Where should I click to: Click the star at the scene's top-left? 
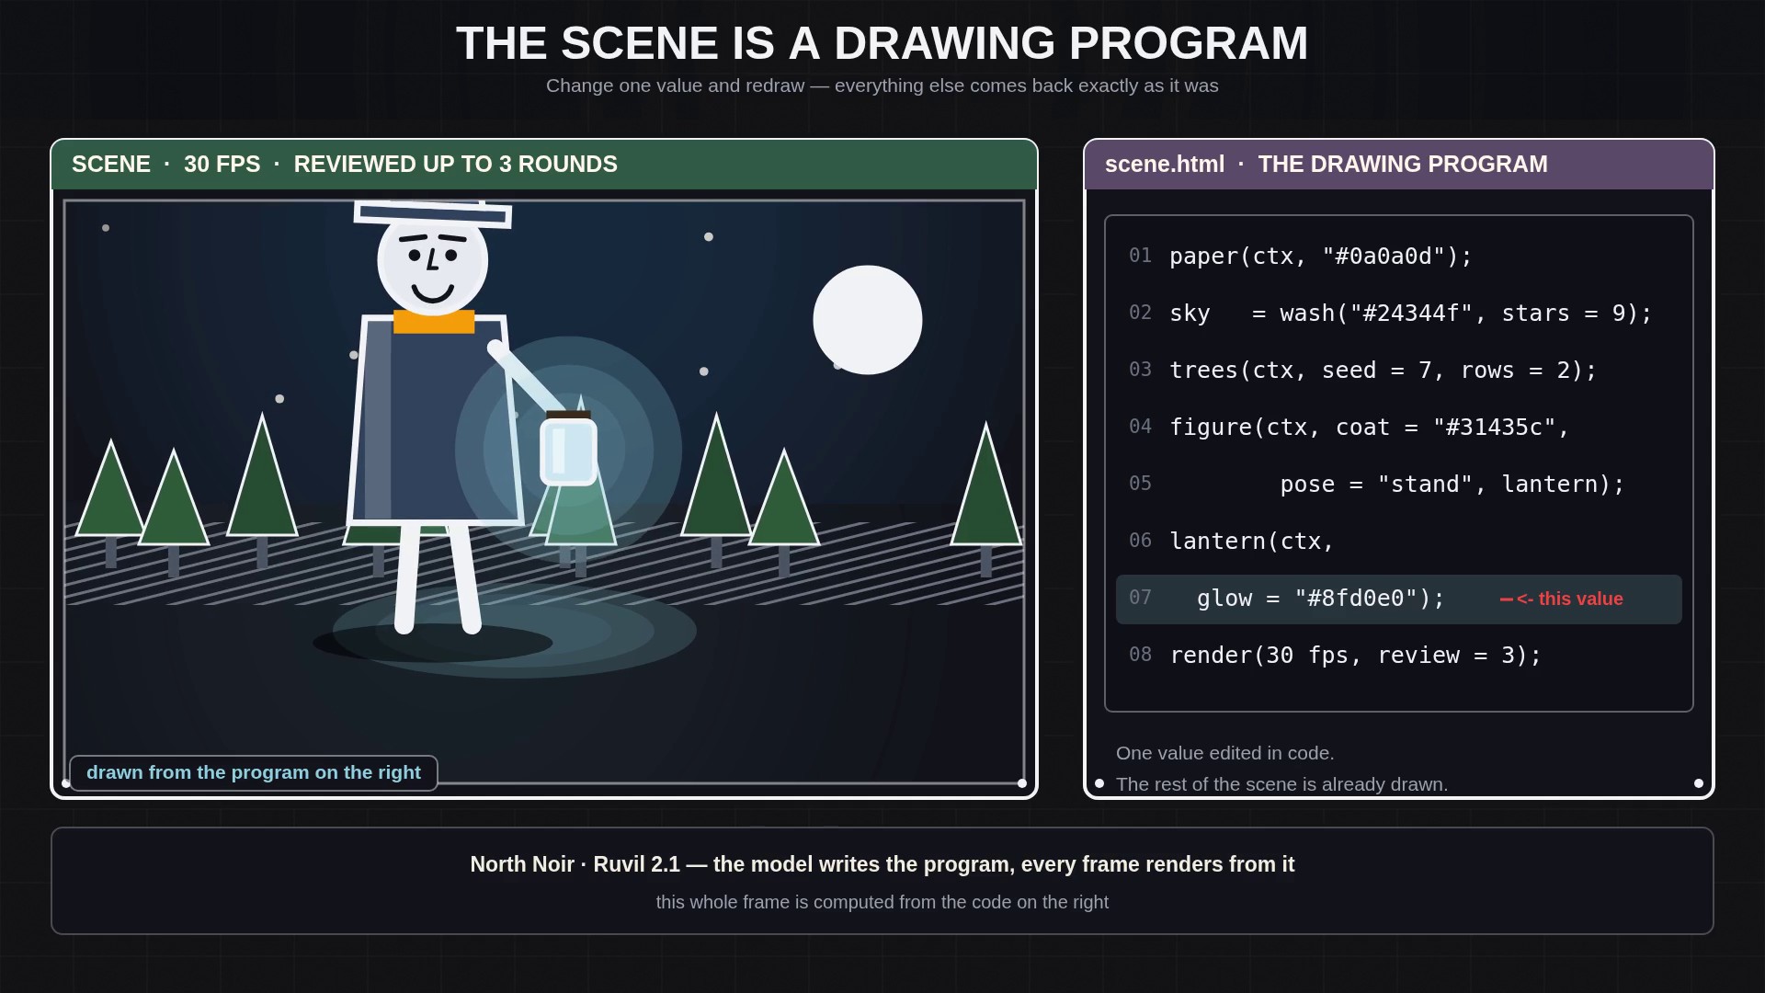106,228
